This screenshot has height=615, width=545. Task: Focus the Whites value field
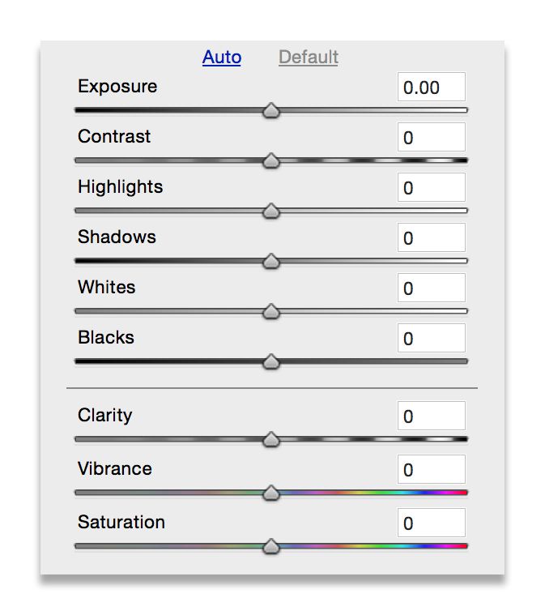431,288
